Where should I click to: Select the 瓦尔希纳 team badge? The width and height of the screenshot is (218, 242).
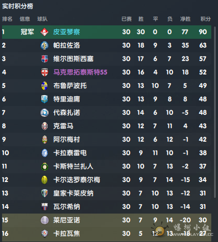(x=44, y=207)
